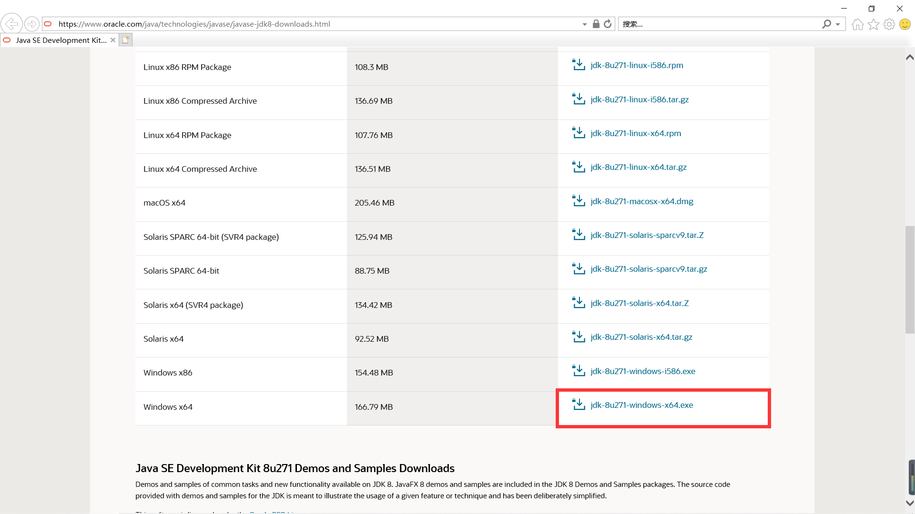915x514 pixels.
Task: Click the download icon for jdk-8u271-solaris-x64.tar.gz
Action: (x=579, y=336)
